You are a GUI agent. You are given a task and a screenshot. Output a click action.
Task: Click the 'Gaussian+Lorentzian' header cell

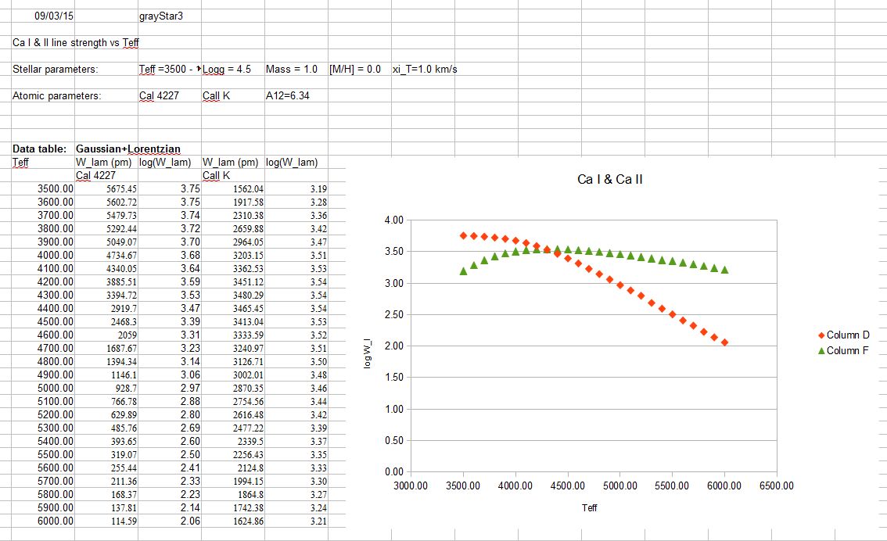(x=130, y=149)
